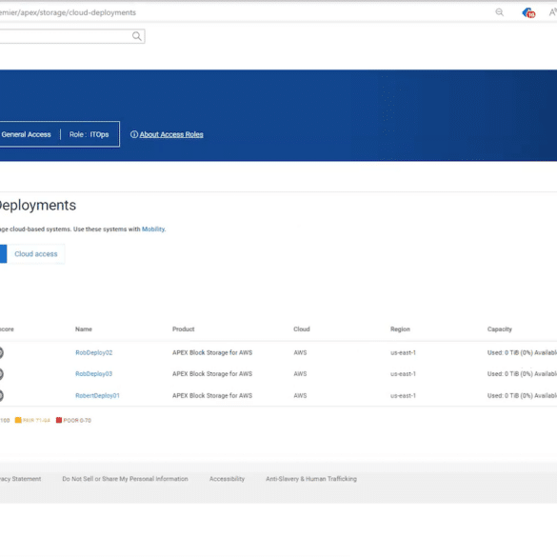Click the Role : ITOps label
This screenshot has width=557, height=557.
pyautogui.click(x=89, y=134)
